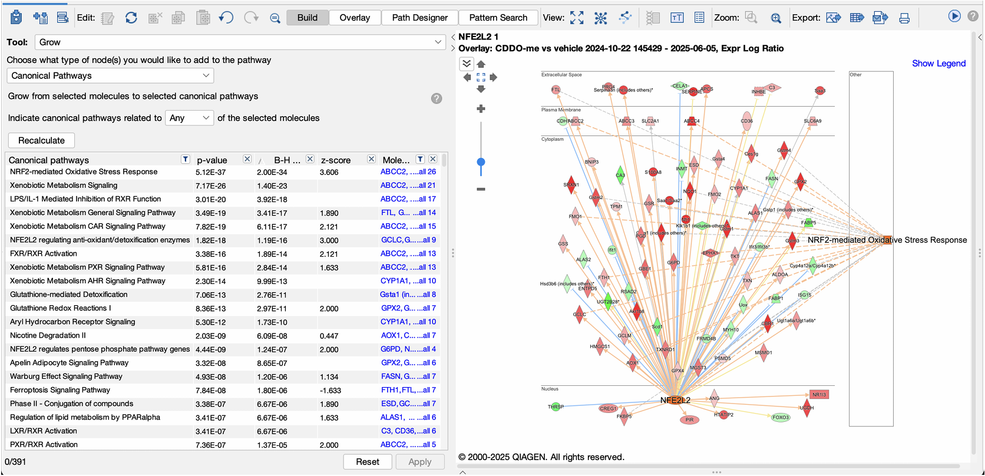Click the Apply button

(420, 462)
